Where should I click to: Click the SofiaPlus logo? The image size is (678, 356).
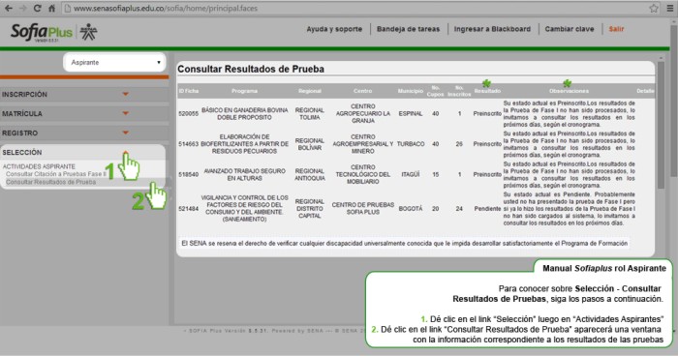pos(42,32)
